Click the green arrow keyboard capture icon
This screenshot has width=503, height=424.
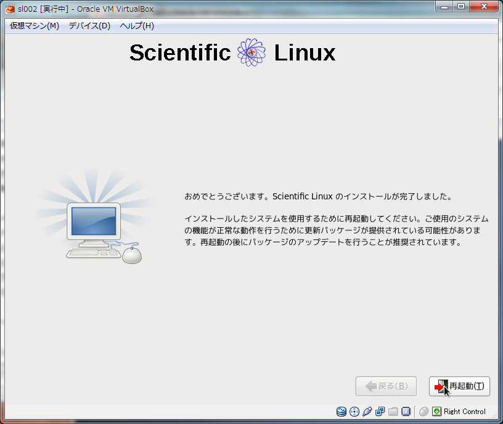pos(436,412)
